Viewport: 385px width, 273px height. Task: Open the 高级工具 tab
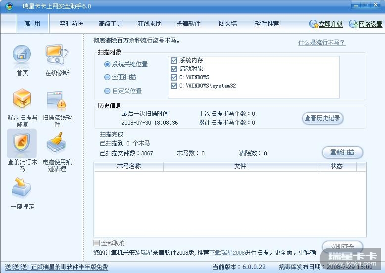(110, 24)
